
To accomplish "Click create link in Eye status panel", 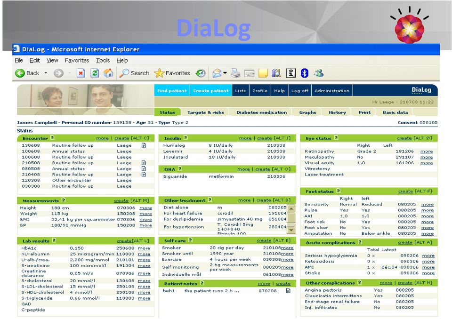I will (404, 138).
